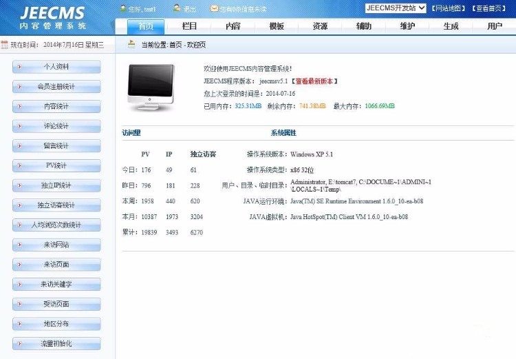Click cumulative PV value 19839
The width and height of the screenshot is (516, 359).
[149, 233]
